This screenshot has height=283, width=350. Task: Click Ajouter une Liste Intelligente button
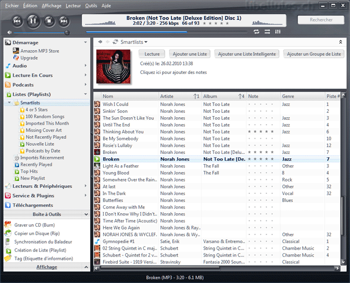(247, 54)
